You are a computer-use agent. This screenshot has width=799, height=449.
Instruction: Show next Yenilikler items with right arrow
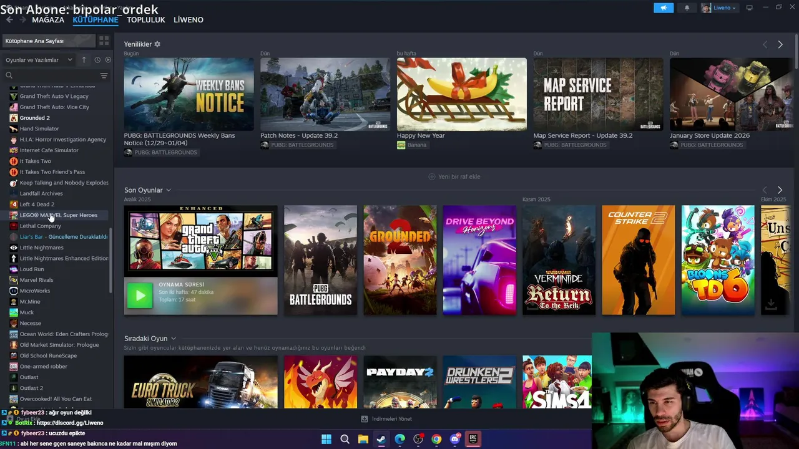point(780,44)
